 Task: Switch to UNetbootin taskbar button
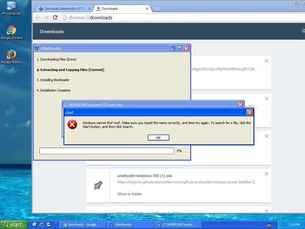click(130, 225)
